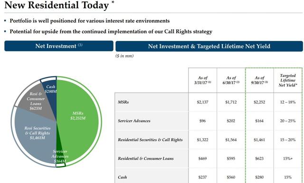Image resolution: width=304 pixels, height=183 pixels.
Task: Click the 20 – 25% yield cell
Action: 288,121
